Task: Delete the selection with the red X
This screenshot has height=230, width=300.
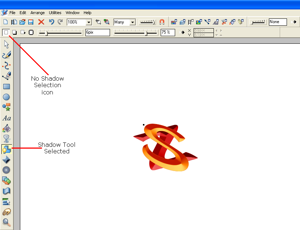Action: coord(41,22)
